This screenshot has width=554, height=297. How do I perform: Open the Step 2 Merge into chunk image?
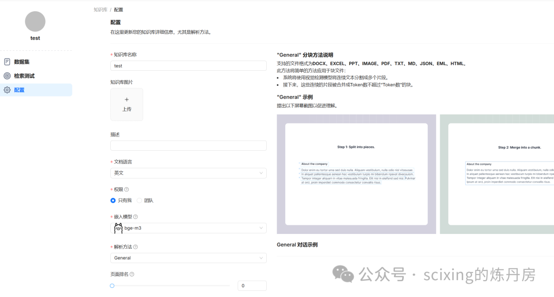497,174
